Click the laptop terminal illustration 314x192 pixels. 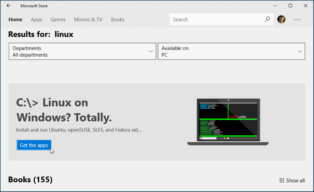click(x=228, y=122)
